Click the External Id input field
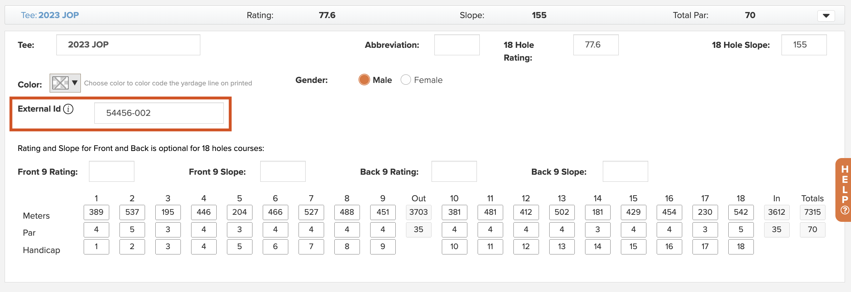Screen dimensions: 851x292 [x=159, y=113]
